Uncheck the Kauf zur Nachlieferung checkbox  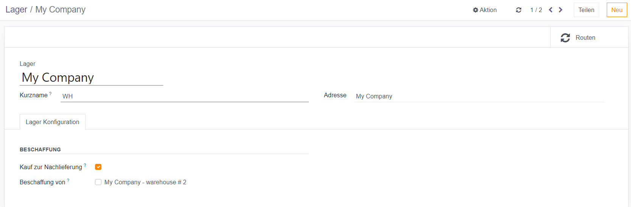click(x=98, y=167)
